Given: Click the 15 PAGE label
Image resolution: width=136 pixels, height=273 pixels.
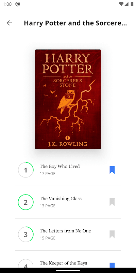Looking at the screenshot, I should [x=48, y=238].
